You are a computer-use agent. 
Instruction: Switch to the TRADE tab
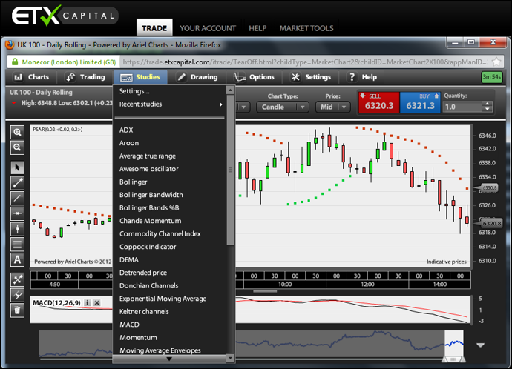pos(154,28)
